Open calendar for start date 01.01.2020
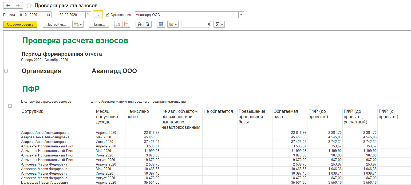411x185 pixels. click(x=49, y=15)
